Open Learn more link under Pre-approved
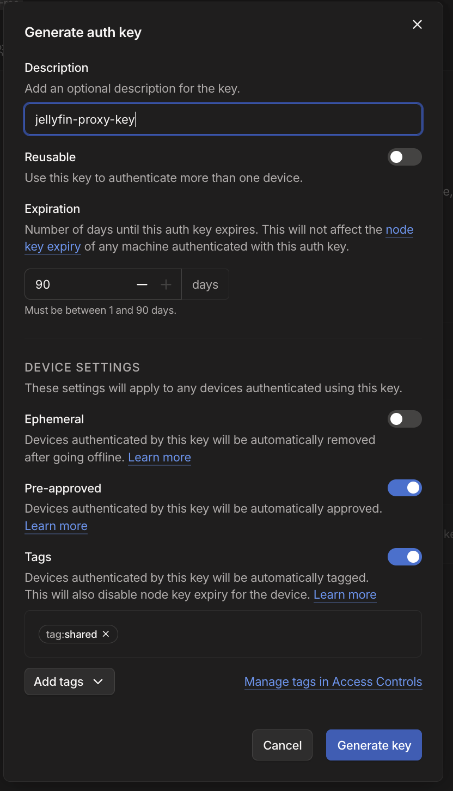The image size is (453, 791). [x=56, y=526]
